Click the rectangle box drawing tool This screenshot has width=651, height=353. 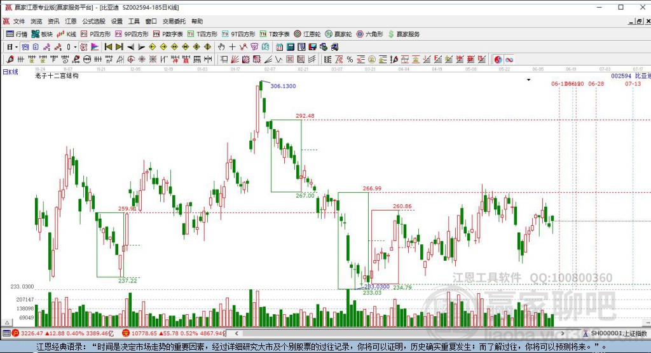click(x=224, y=59)
